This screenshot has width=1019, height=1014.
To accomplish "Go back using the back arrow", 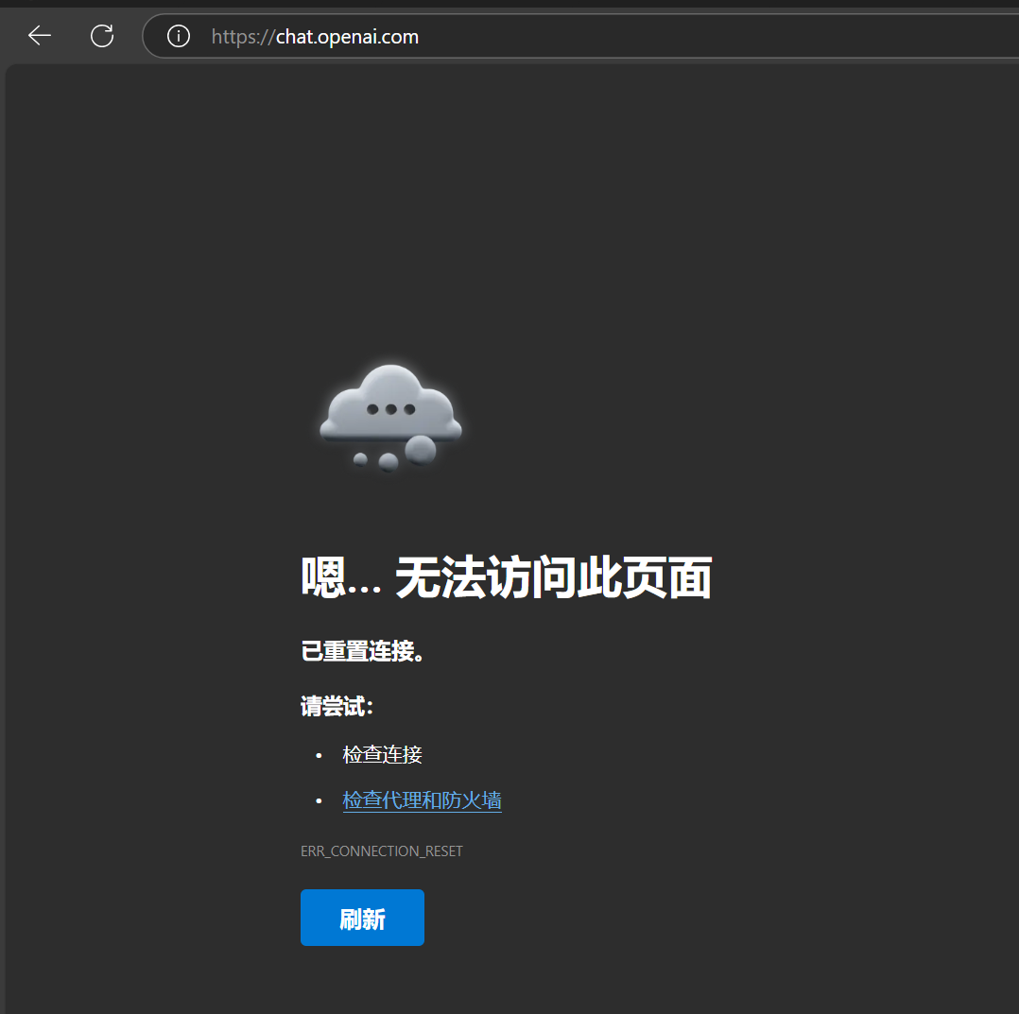I will point(40,36).
